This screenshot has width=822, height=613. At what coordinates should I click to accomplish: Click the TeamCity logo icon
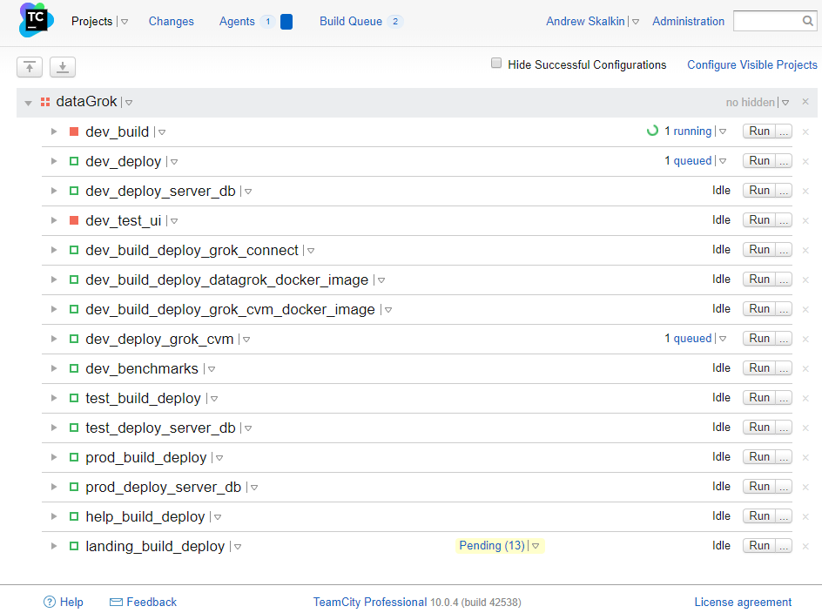pos(36,21)
